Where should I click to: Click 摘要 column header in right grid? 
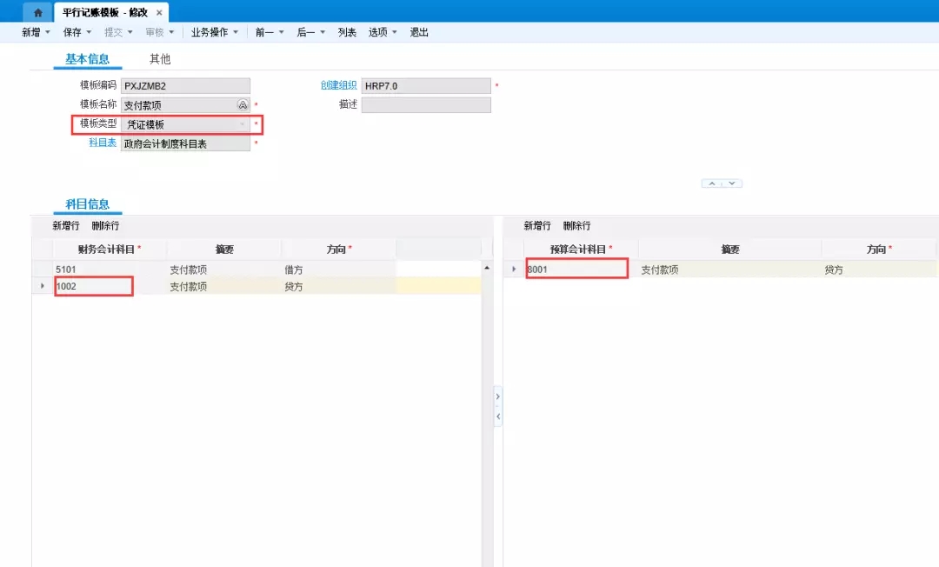tap(730, 249)
